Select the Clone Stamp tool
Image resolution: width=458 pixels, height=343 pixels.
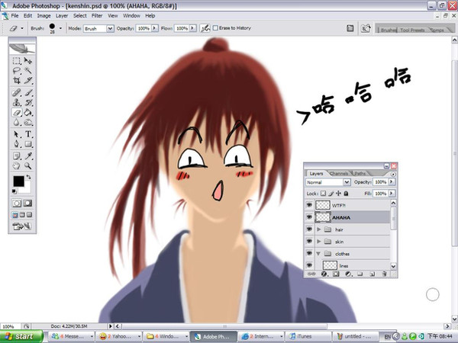17,102
